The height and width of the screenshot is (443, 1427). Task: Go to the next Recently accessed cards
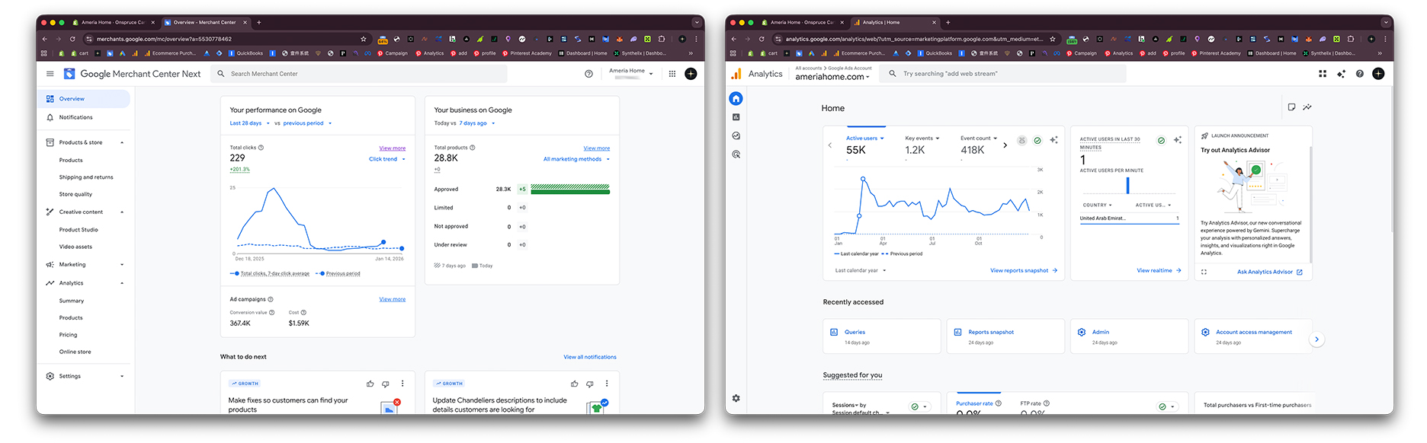coord(1316,339)
